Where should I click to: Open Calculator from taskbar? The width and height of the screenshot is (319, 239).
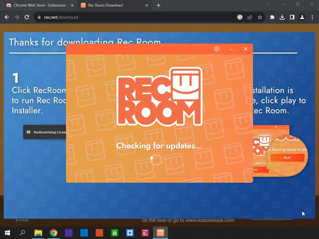(115, 233)
